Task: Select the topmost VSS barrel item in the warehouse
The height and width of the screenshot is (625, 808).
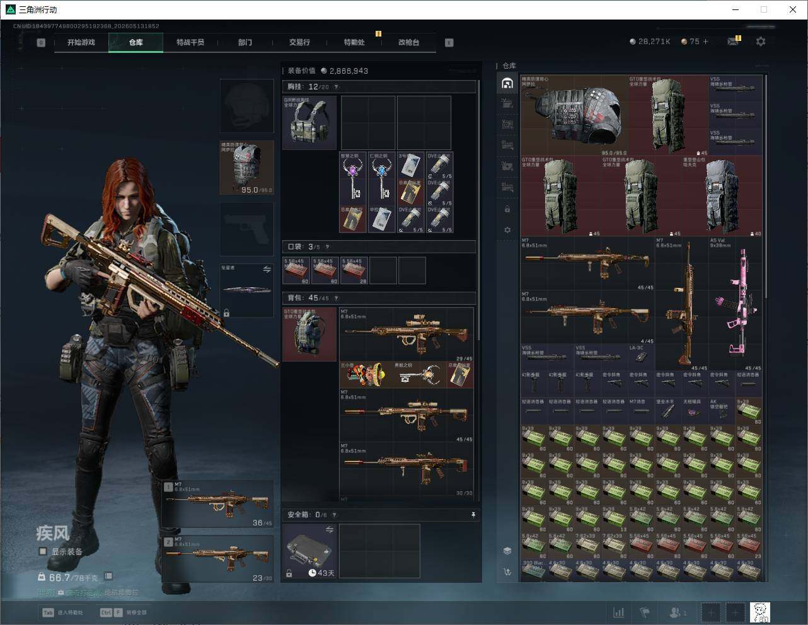Action: pos(736,89)
